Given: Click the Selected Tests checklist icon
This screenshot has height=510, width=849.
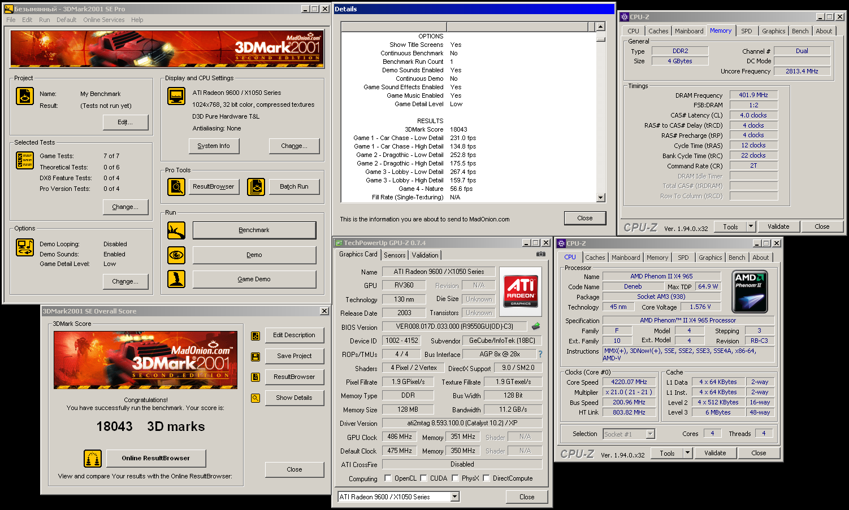Looking at the screenshot, I should [x=25, y=160].
